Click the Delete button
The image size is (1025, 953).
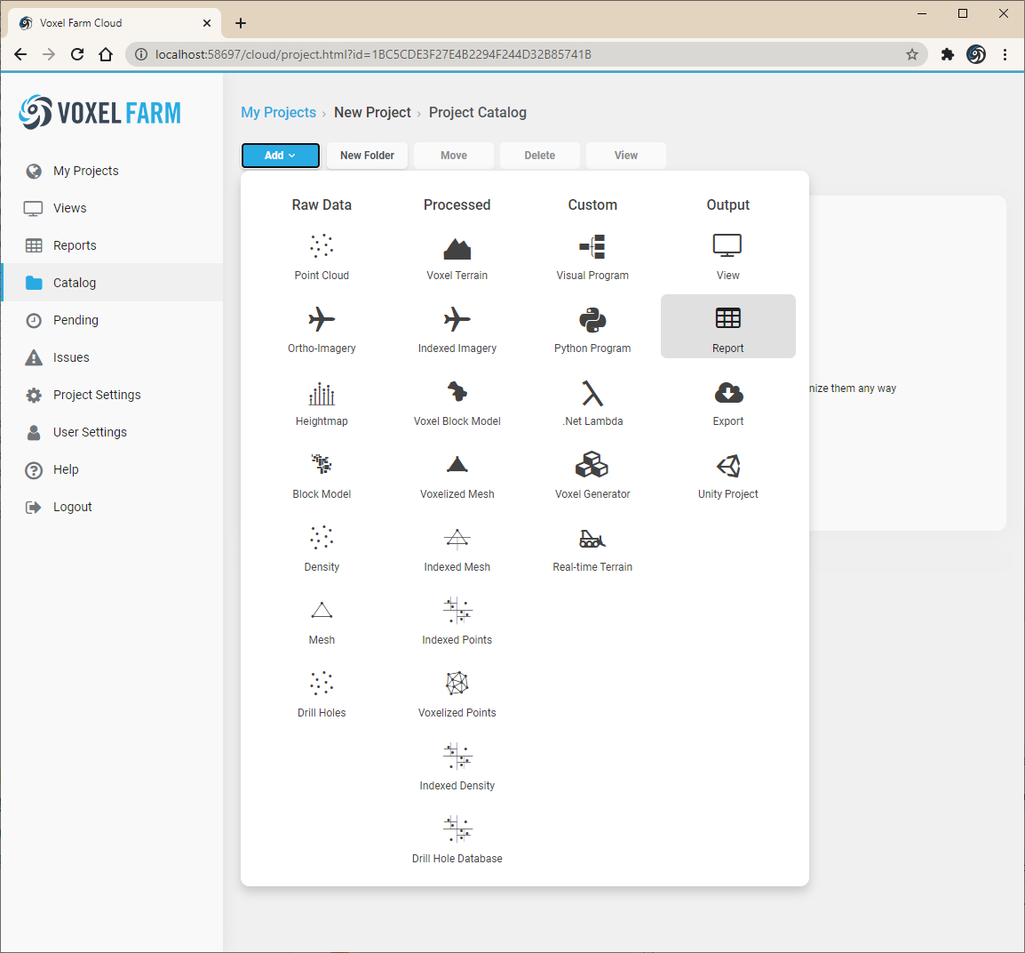(x=540, y=156)
